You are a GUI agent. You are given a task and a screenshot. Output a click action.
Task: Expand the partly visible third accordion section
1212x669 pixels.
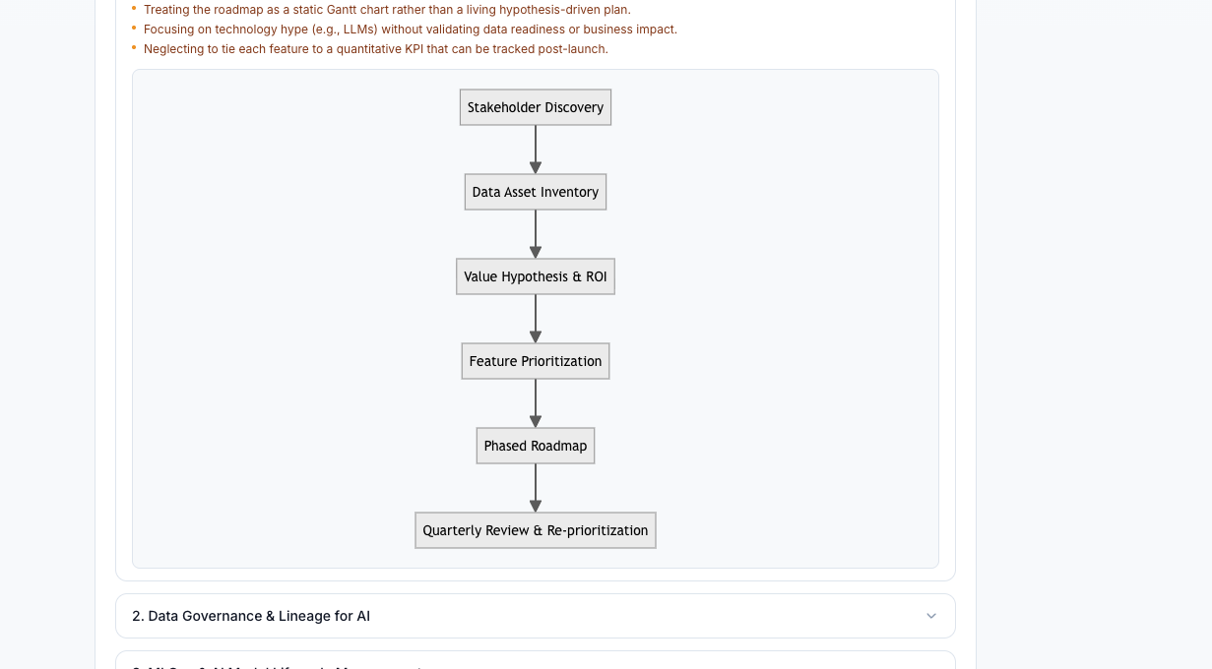(x=536, y=660)
